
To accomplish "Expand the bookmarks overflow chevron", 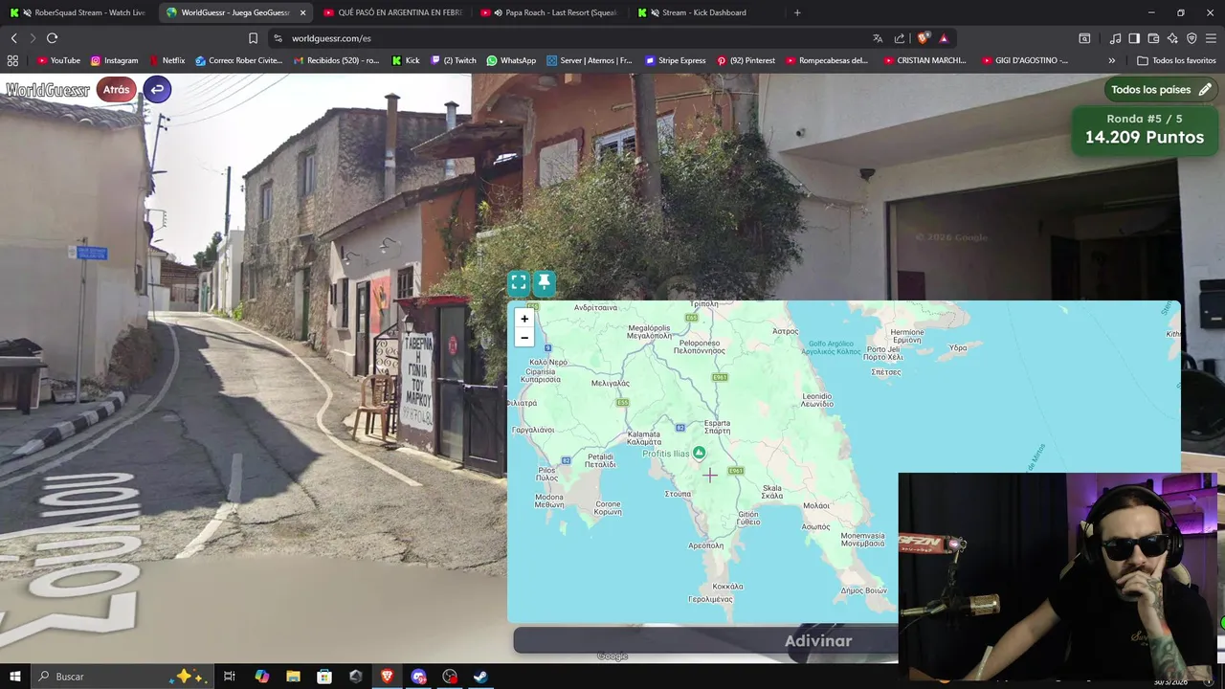I will pos(1111,60).
